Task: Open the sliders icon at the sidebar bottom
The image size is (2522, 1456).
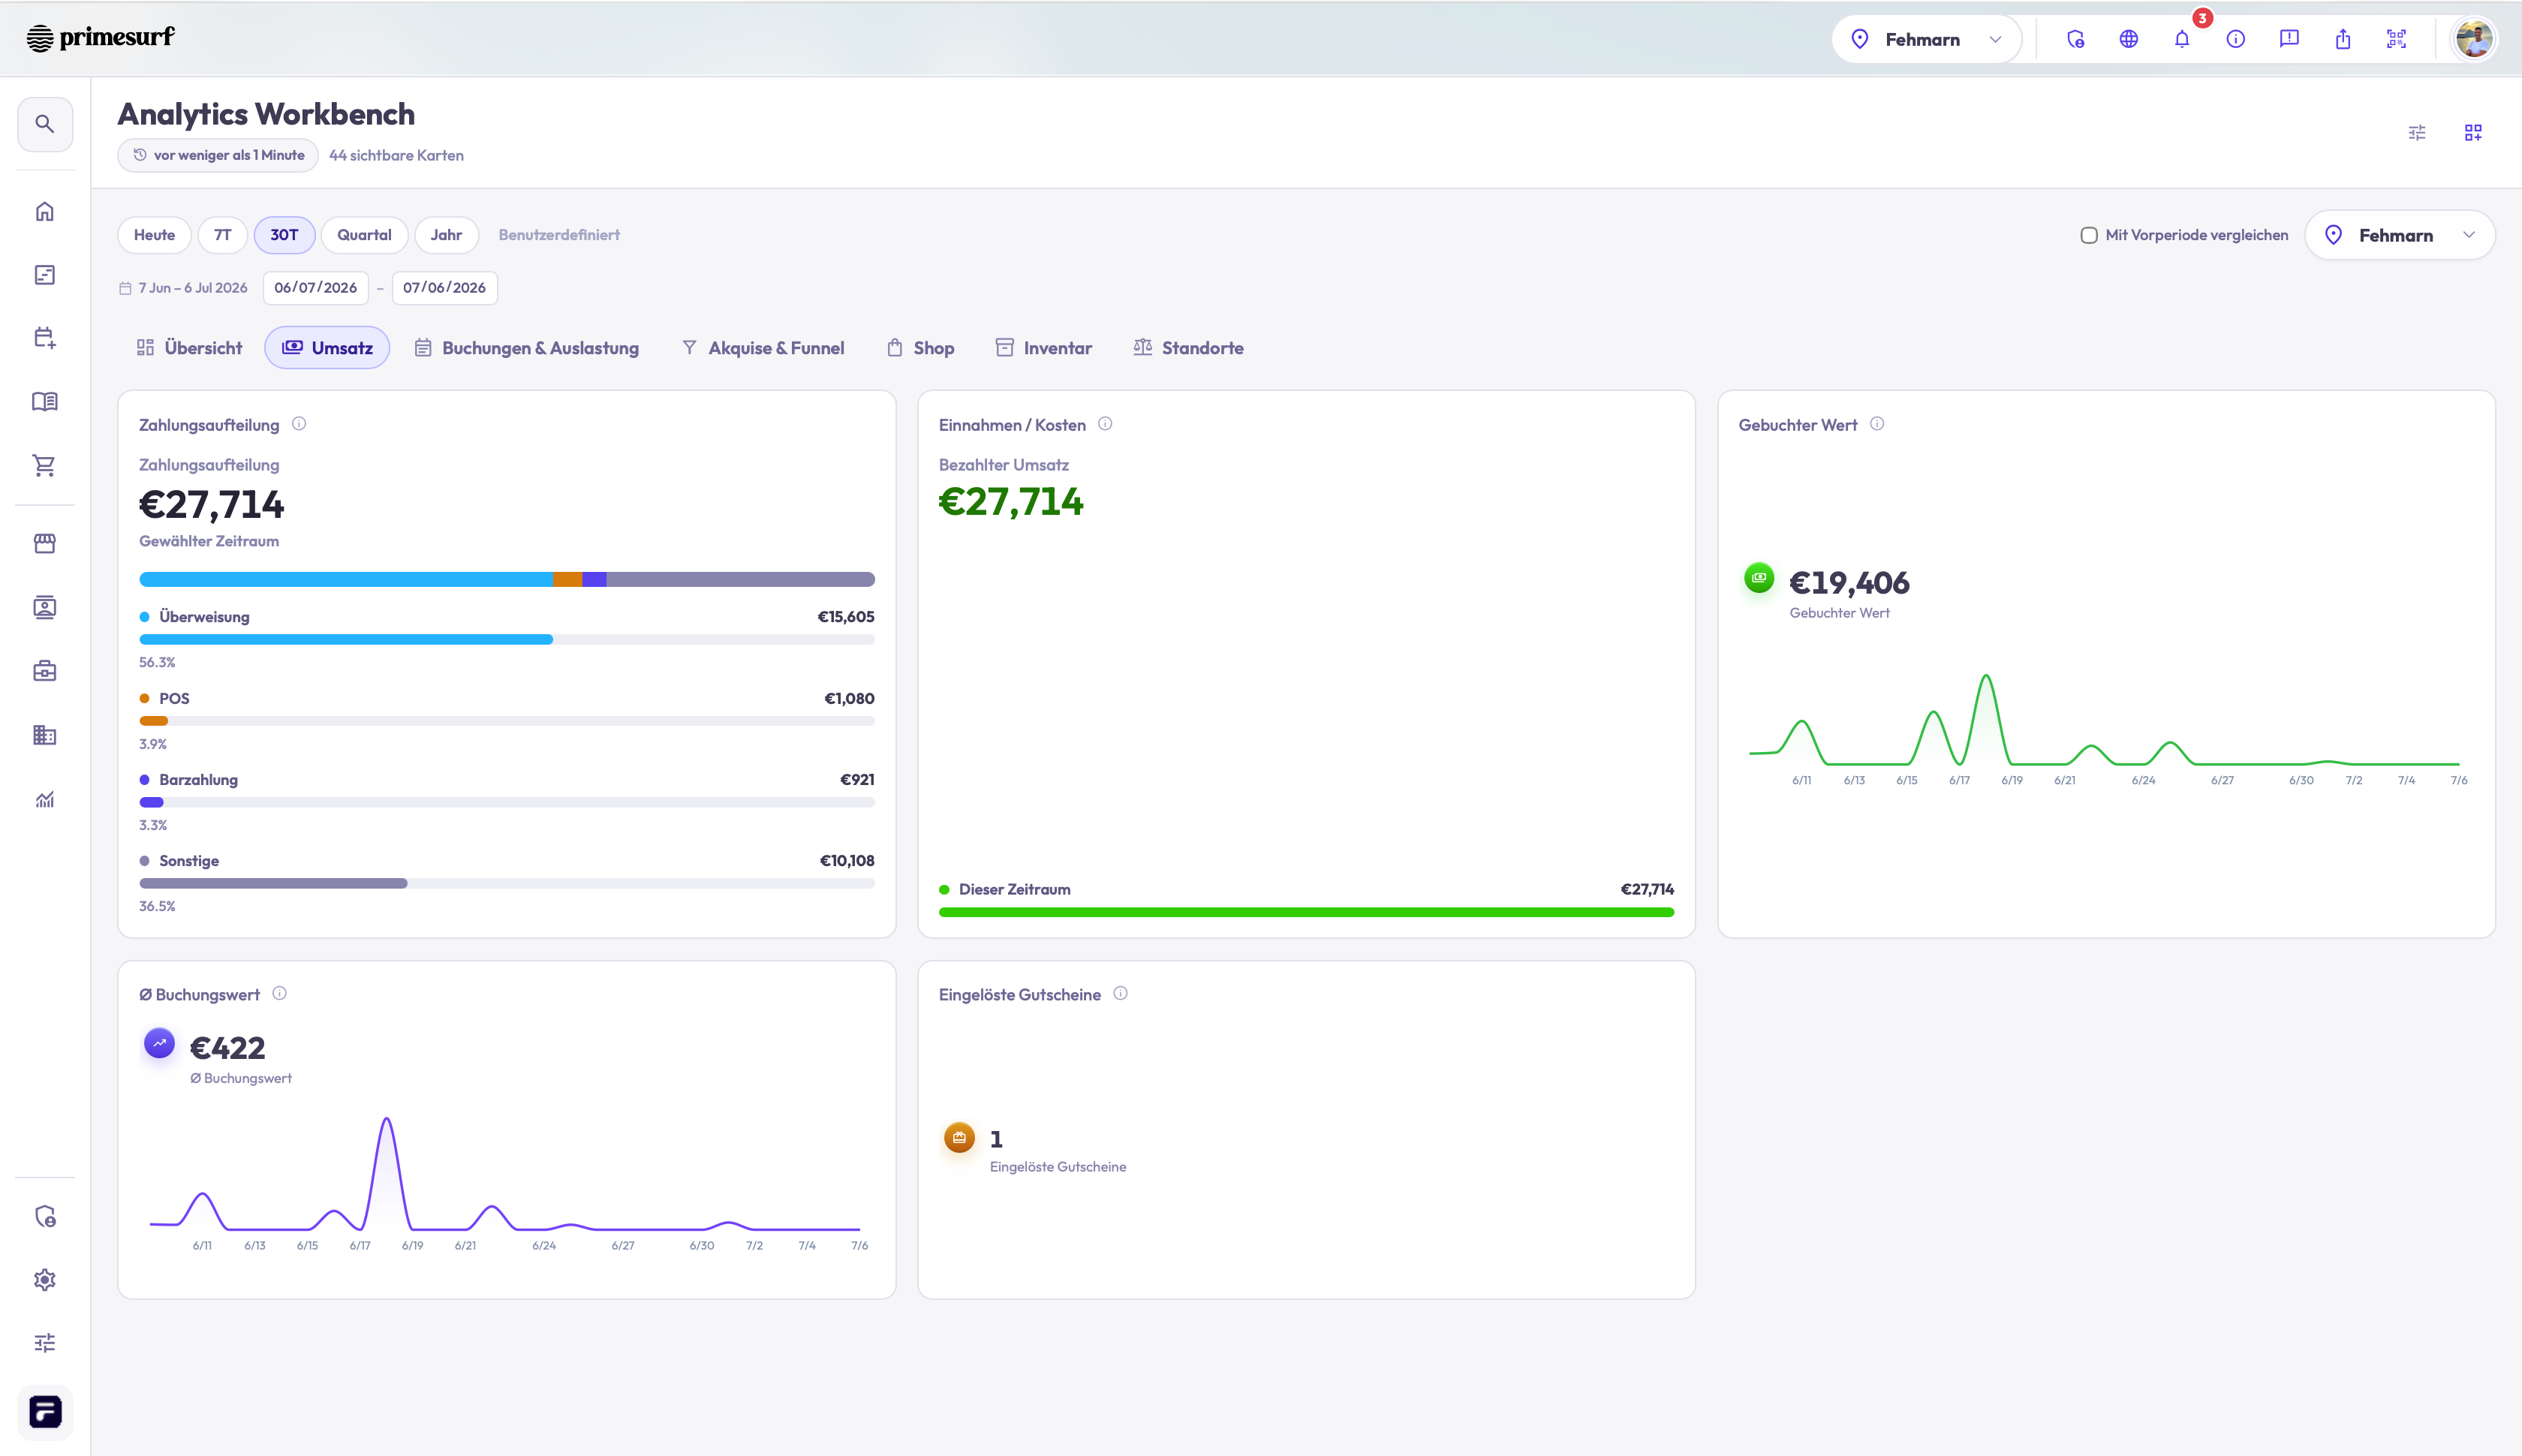Action: point(45,1343)
